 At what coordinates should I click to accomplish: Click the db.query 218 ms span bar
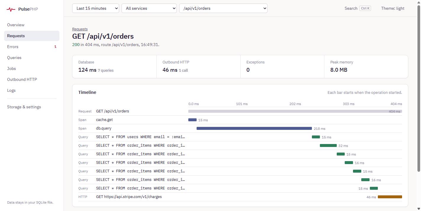[254, 128]
